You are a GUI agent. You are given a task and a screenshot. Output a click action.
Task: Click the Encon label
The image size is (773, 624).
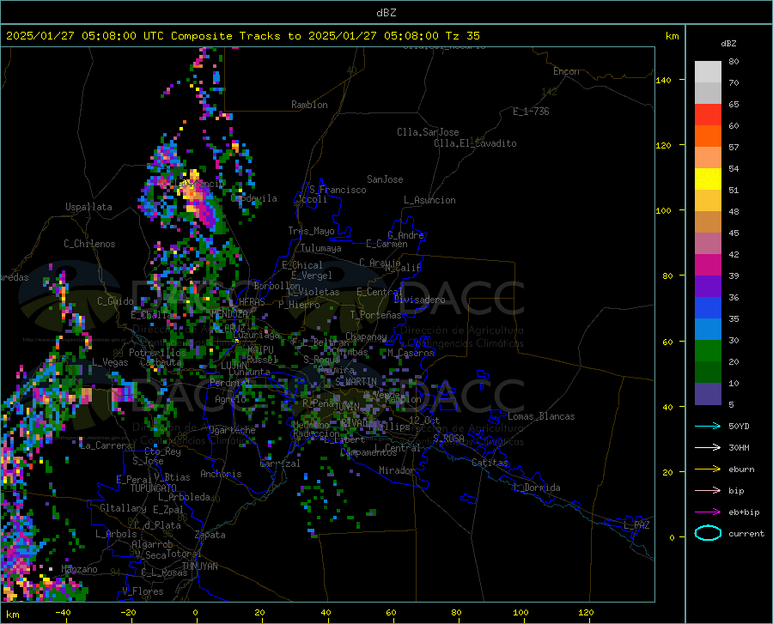(x=566, y=71)
